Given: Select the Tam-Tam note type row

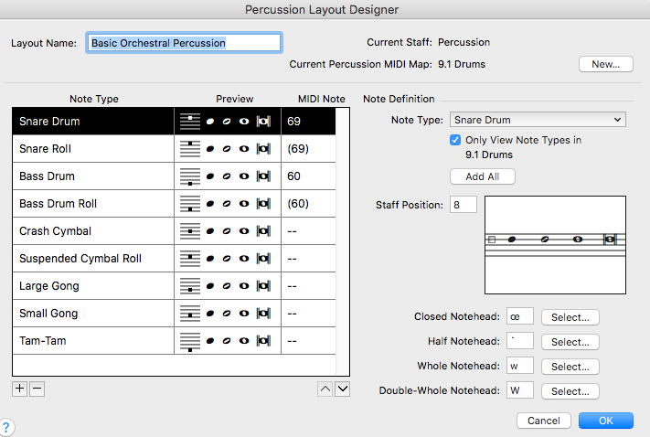Looking at the screenshot, I should [x=91, y=341].
